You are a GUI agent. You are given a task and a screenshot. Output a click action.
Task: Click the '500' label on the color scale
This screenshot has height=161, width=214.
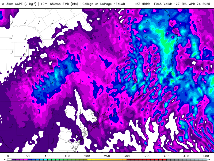click(x=206, y=156)
